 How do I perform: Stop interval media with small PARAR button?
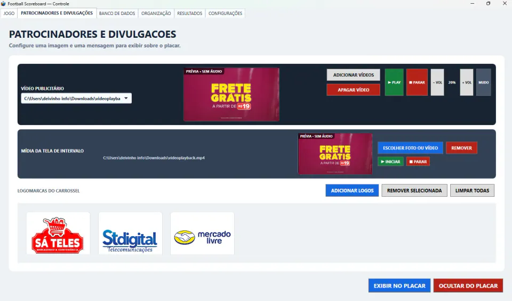point(418,162)
